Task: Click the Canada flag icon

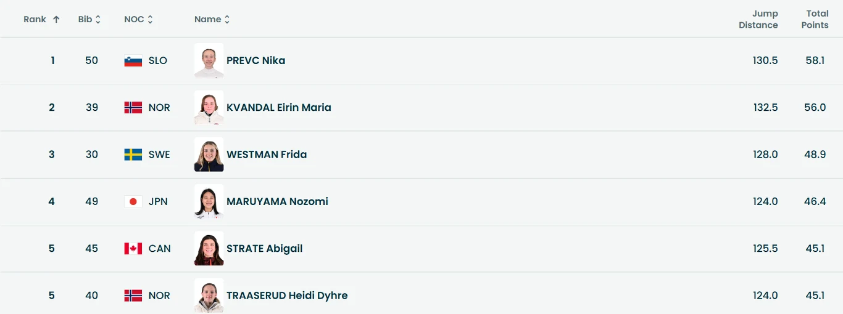Action: 133,249
